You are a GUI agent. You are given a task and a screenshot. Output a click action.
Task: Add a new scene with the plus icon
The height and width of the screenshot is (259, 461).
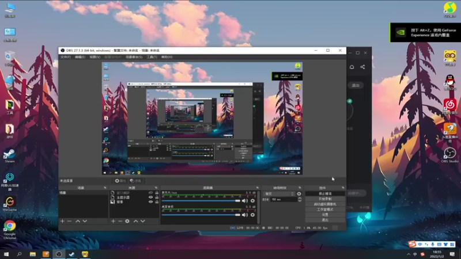click(x=62, y=221)
